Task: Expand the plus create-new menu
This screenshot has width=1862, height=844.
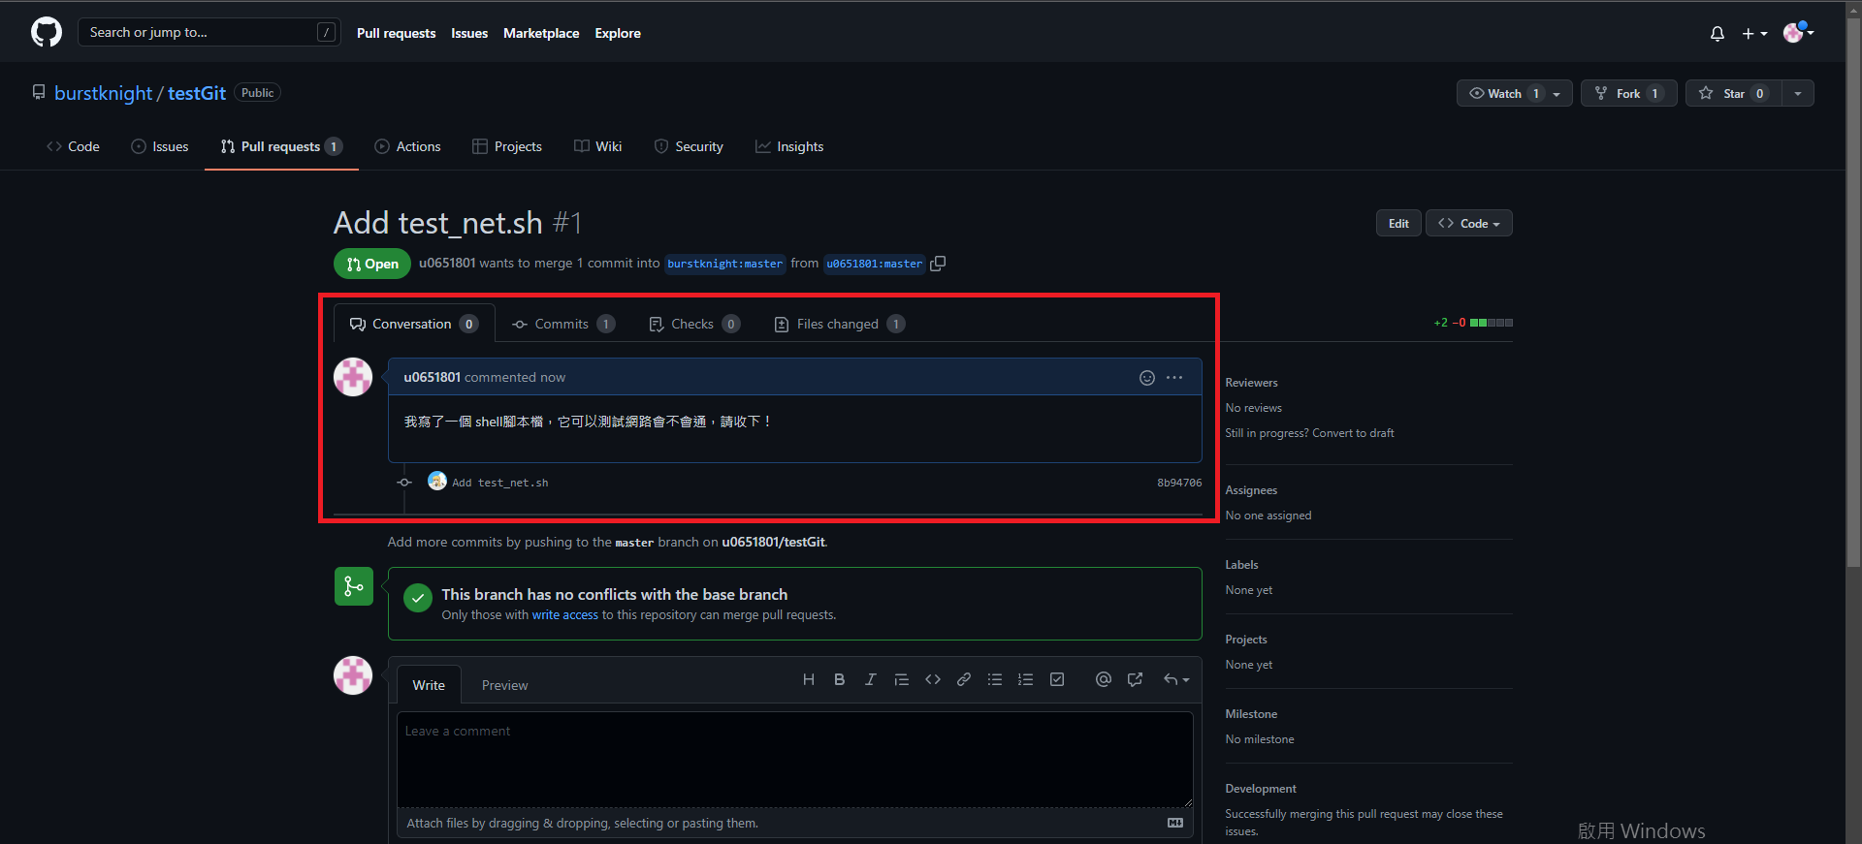Action: click(x=1754, y=33)
